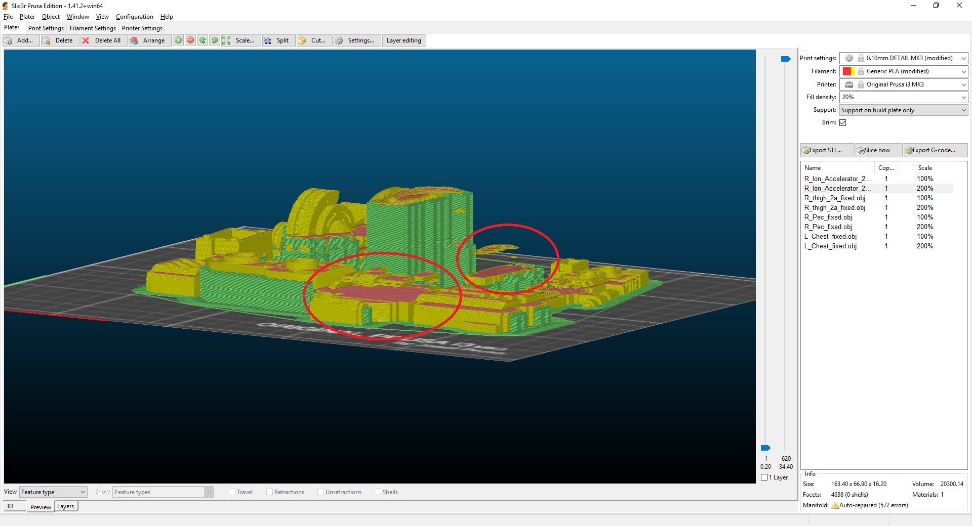Click the gear icon beside Print settings preset
972x526 pixels.
point(849,58)
